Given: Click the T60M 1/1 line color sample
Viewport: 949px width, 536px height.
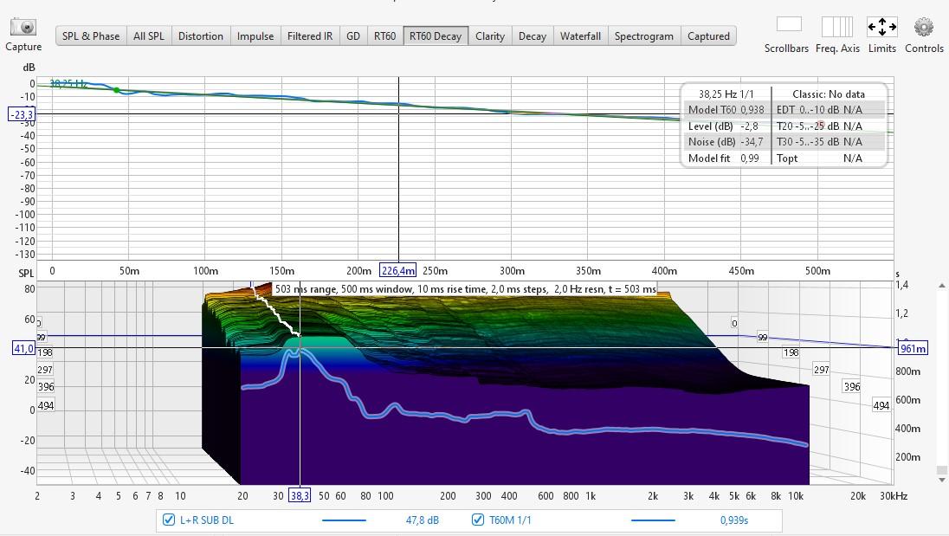Looking at the screenshot, I should click(653, 520).
